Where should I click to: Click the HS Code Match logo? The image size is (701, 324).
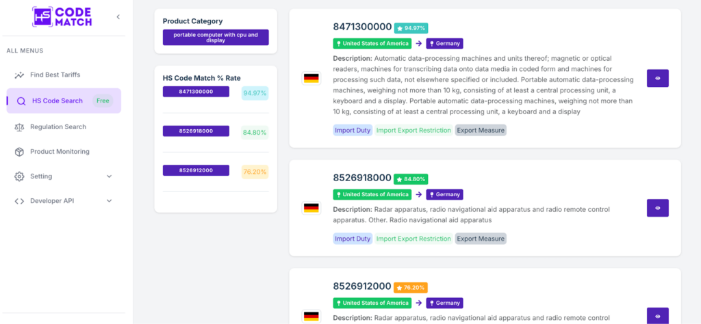pos(62,16)
